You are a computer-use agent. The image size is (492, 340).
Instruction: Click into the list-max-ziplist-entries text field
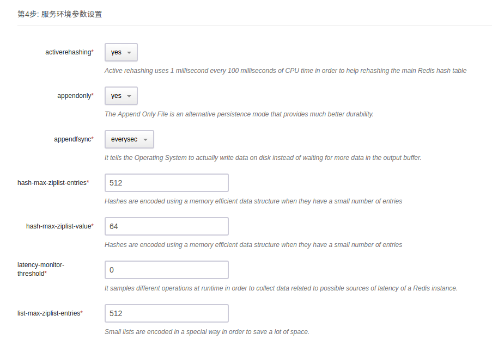coord(166,313)
